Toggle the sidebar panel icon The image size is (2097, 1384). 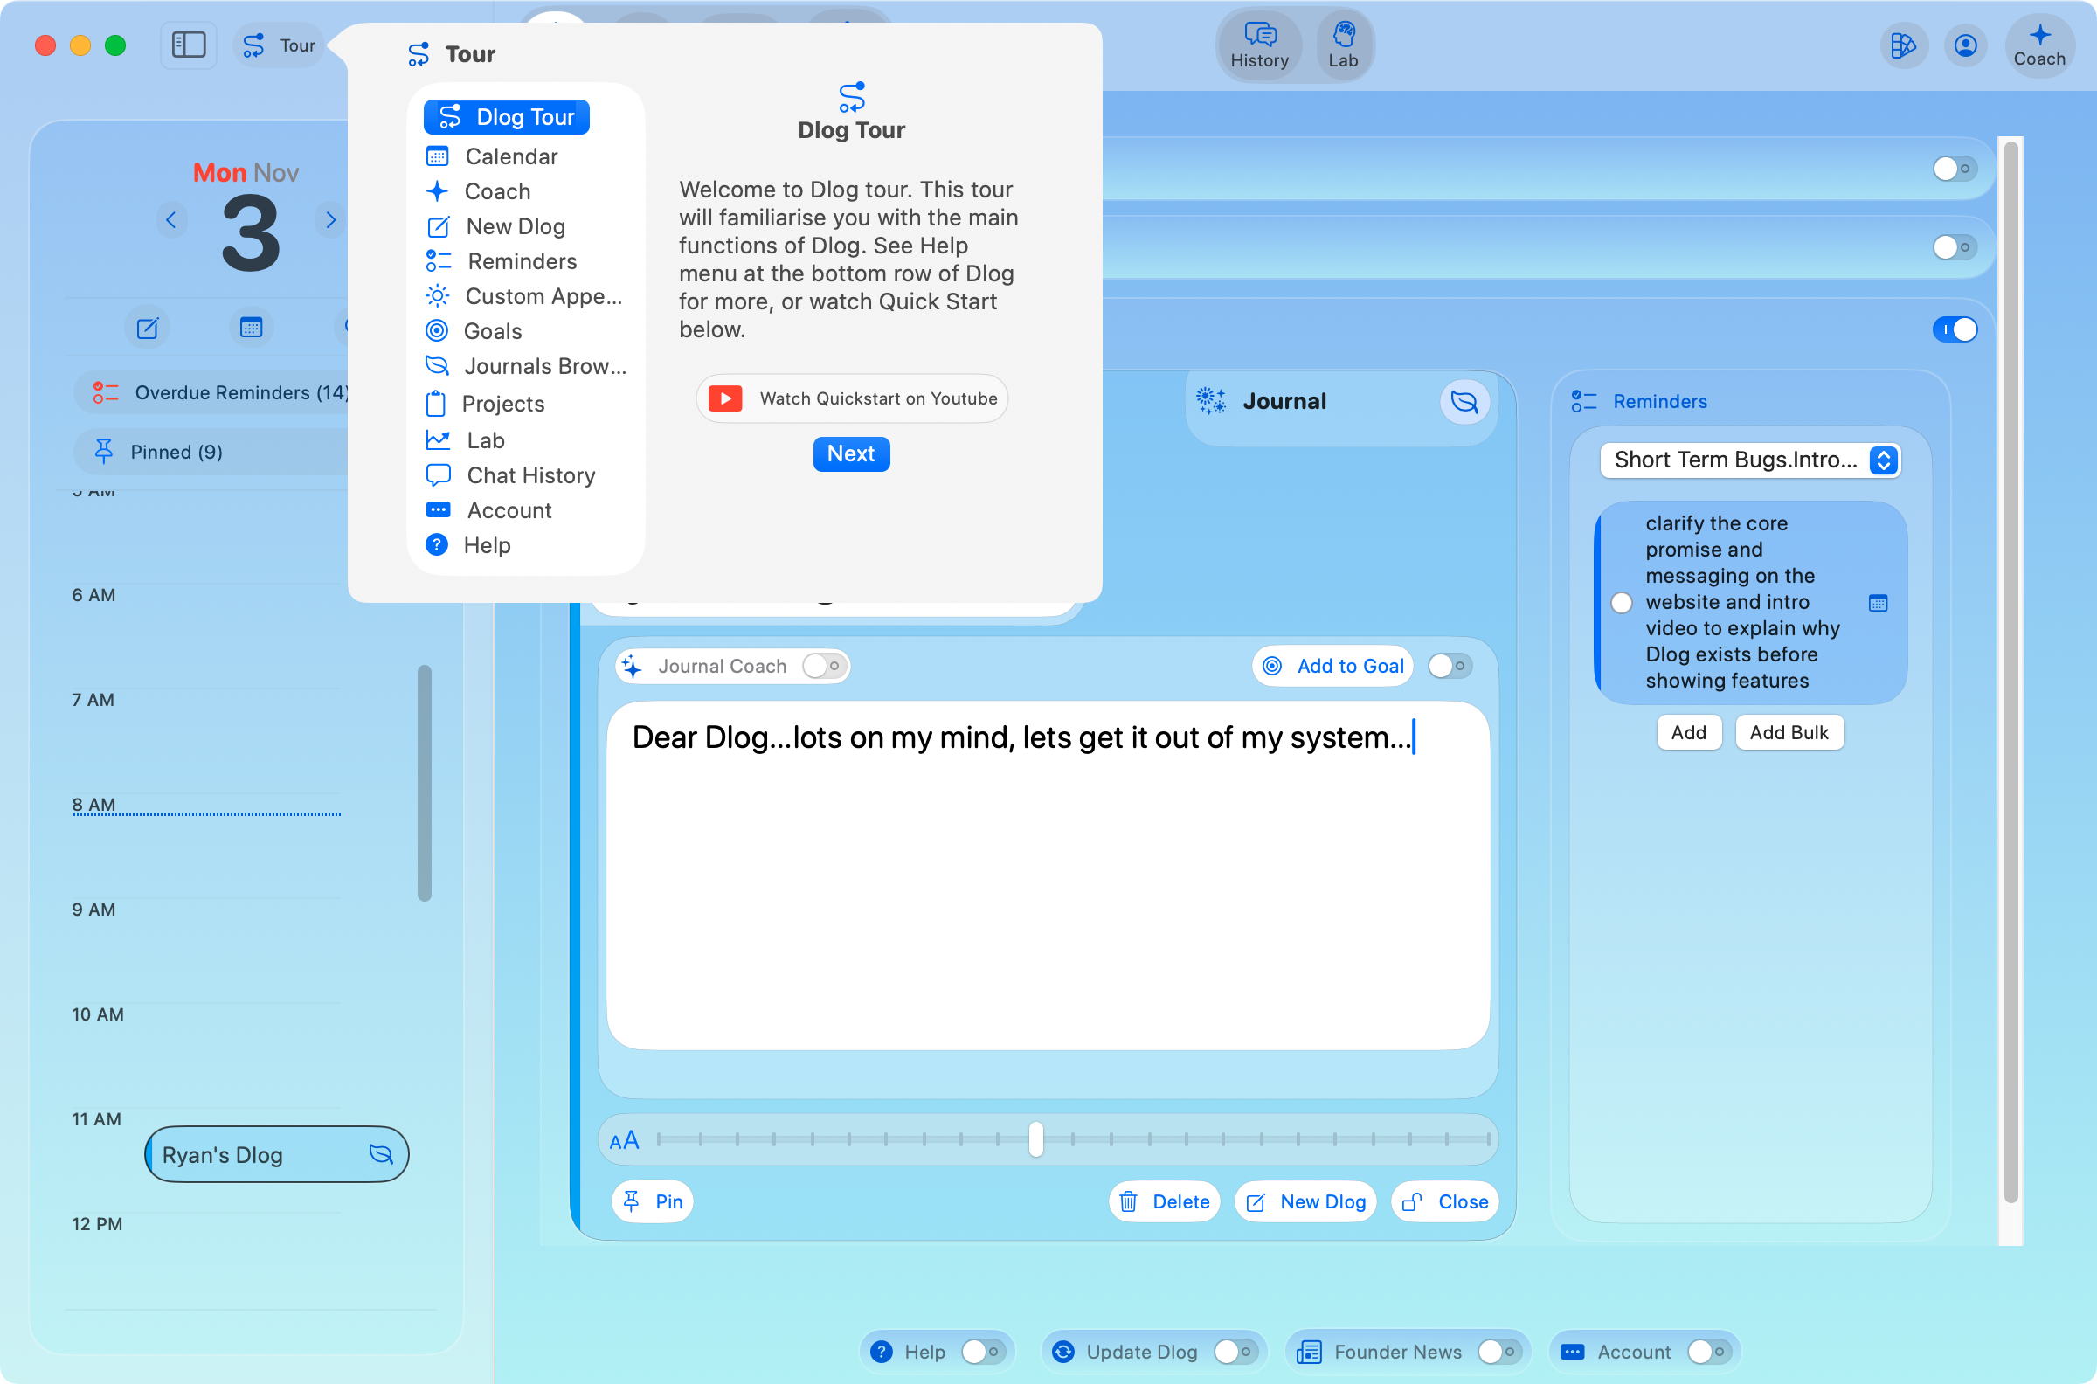188,45
